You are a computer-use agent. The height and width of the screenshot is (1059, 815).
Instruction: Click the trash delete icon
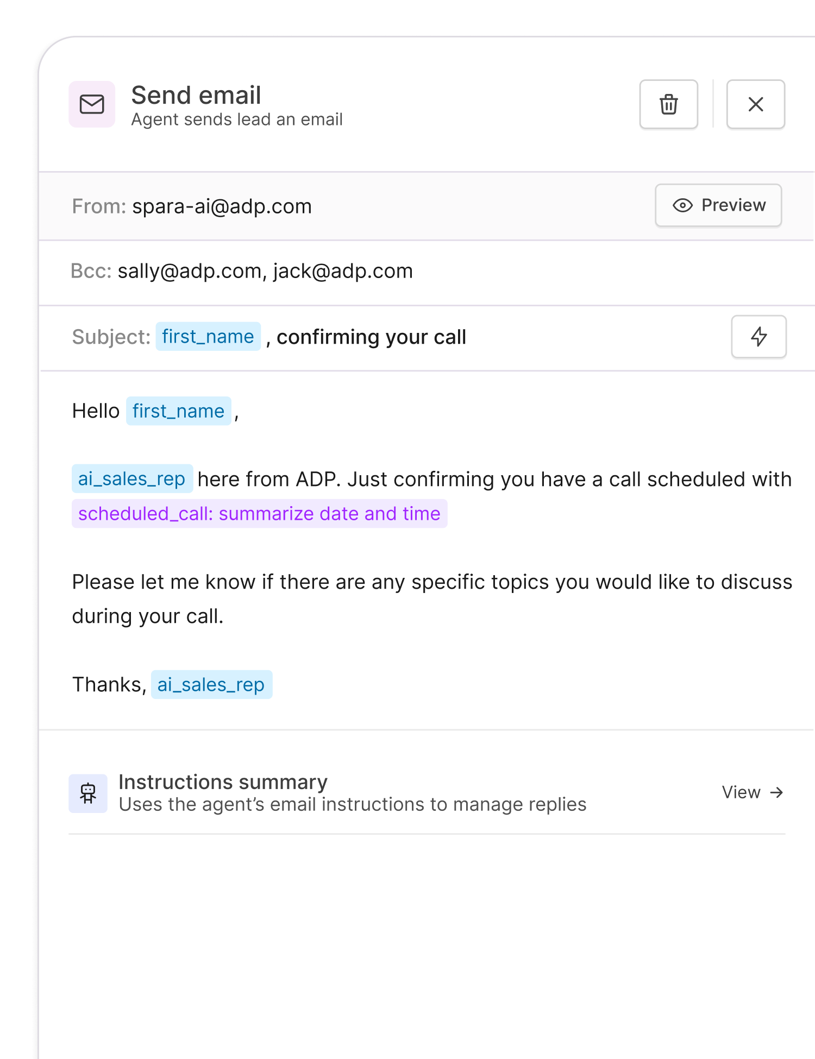click(668, 104)
